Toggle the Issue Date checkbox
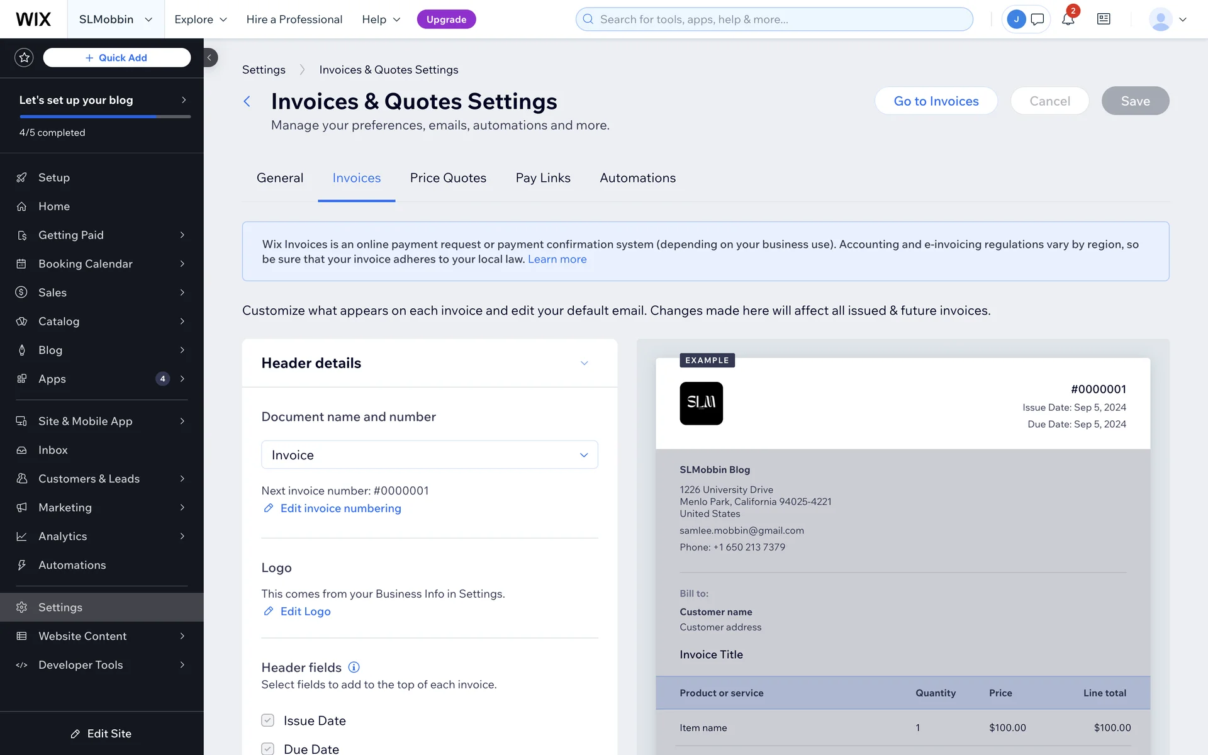1208x755 pixels. [268, 720]
